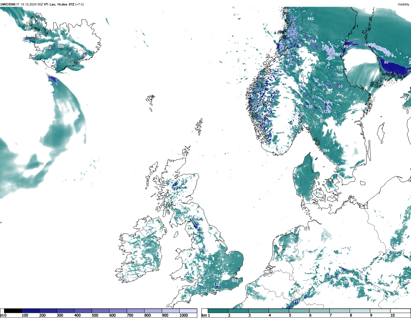The height and width of the screenshot is (318, 411).
Task: Click the '96' value over Germany
Action: coord(329,276)
